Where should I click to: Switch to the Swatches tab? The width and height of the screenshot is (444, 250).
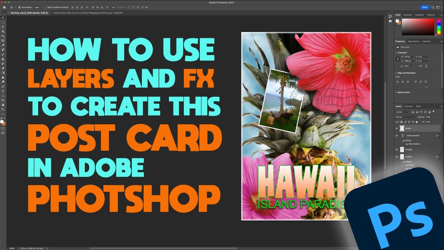[x=408, y=15]
